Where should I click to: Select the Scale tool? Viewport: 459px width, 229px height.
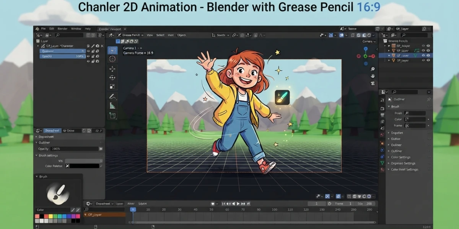(112, 87)
